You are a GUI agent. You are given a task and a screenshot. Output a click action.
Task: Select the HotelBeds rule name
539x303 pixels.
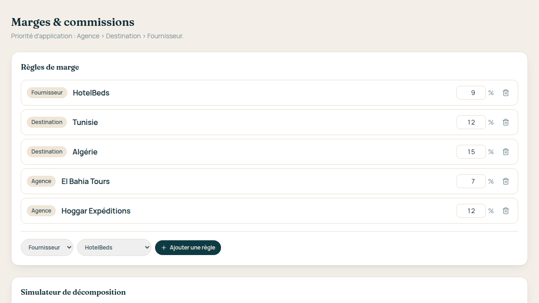tap(91, 93)
